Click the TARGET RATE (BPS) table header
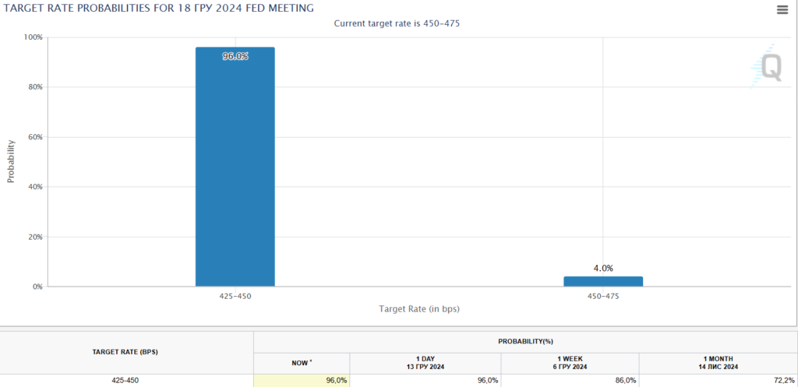 (126, 352)
